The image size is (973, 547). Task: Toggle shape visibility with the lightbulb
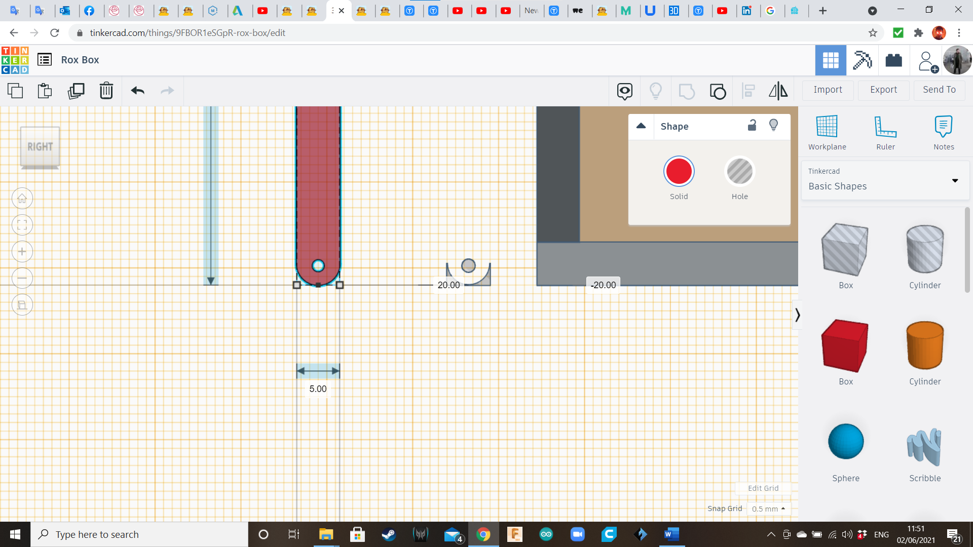773,125
